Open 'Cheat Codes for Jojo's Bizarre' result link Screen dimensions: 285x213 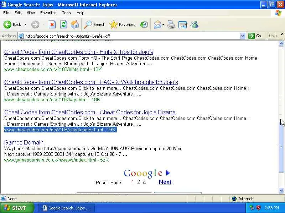tap(90, 112)
